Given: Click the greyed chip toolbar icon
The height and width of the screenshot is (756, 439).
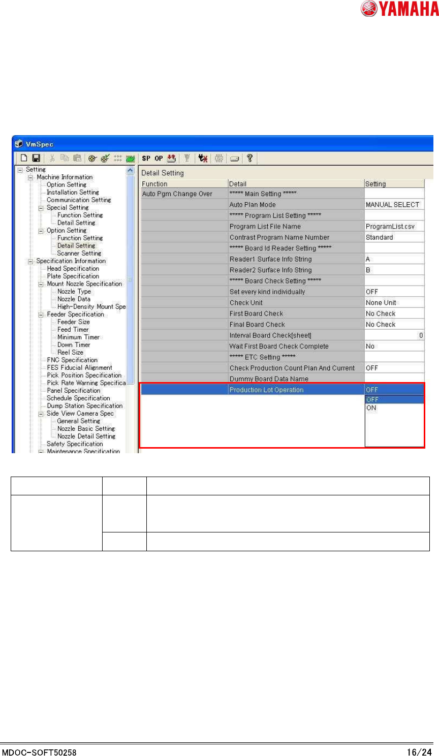Looking at the screenshot, I should point(219,159).
